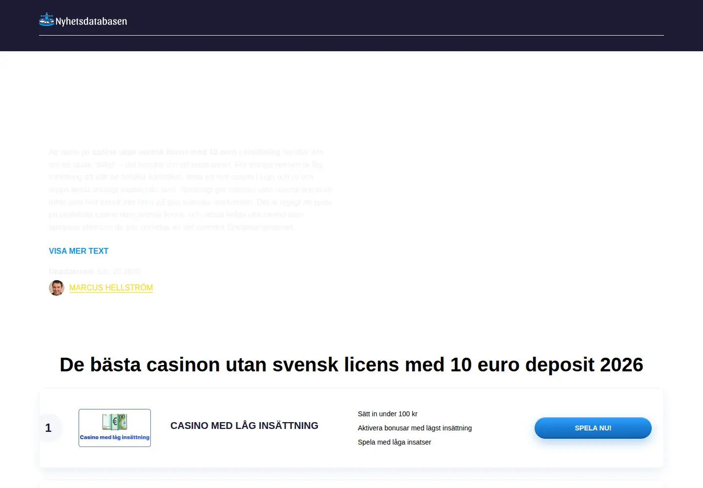Open the Nyhetsdatabasen site title link

click(91, 21)
